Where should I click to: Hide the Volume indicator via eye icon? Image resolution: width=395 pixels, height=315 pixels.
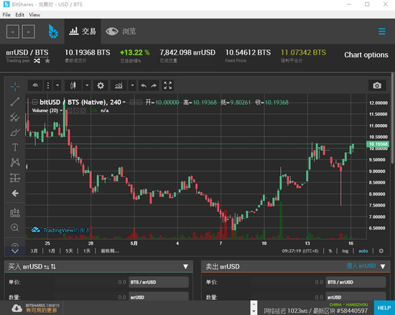point(70,111)
